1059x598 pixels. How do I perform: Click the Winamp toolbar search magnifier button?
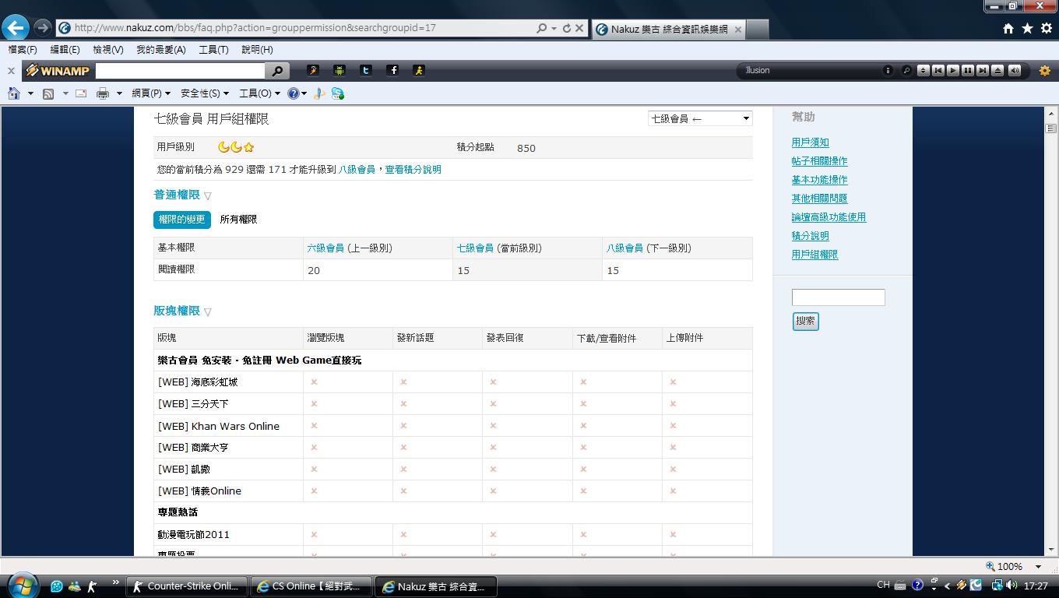pyautogui.click(x=277, y=71)
